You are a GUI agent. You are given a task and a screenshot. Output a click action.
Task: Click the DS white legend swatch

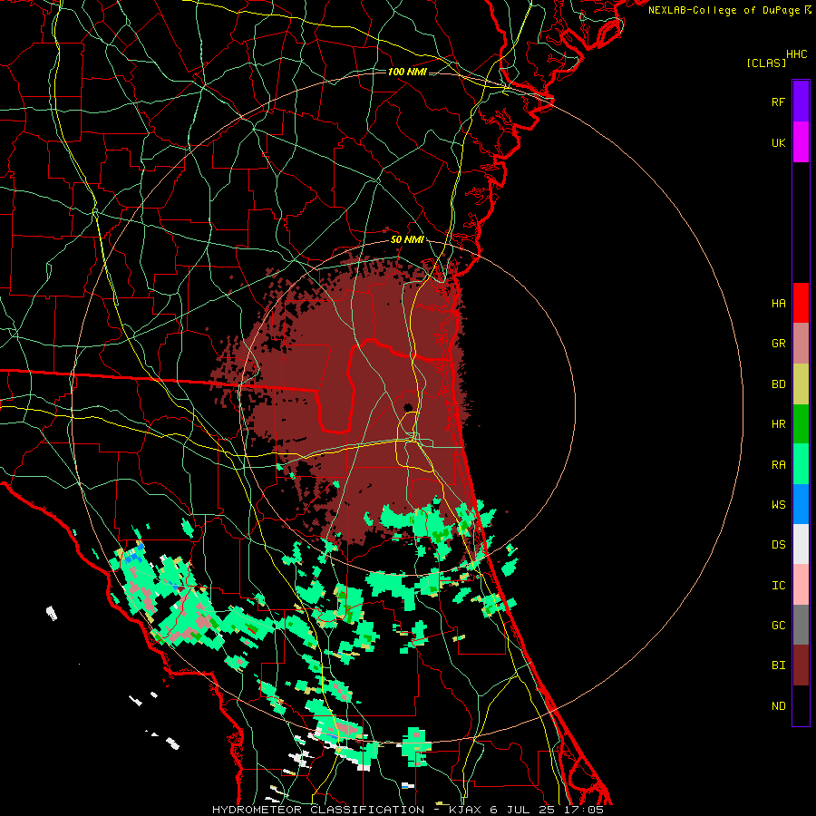point(801,544)
